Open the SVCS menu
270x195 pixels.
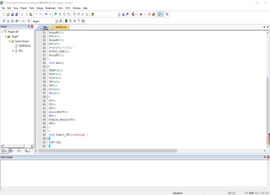coord(68,8)
